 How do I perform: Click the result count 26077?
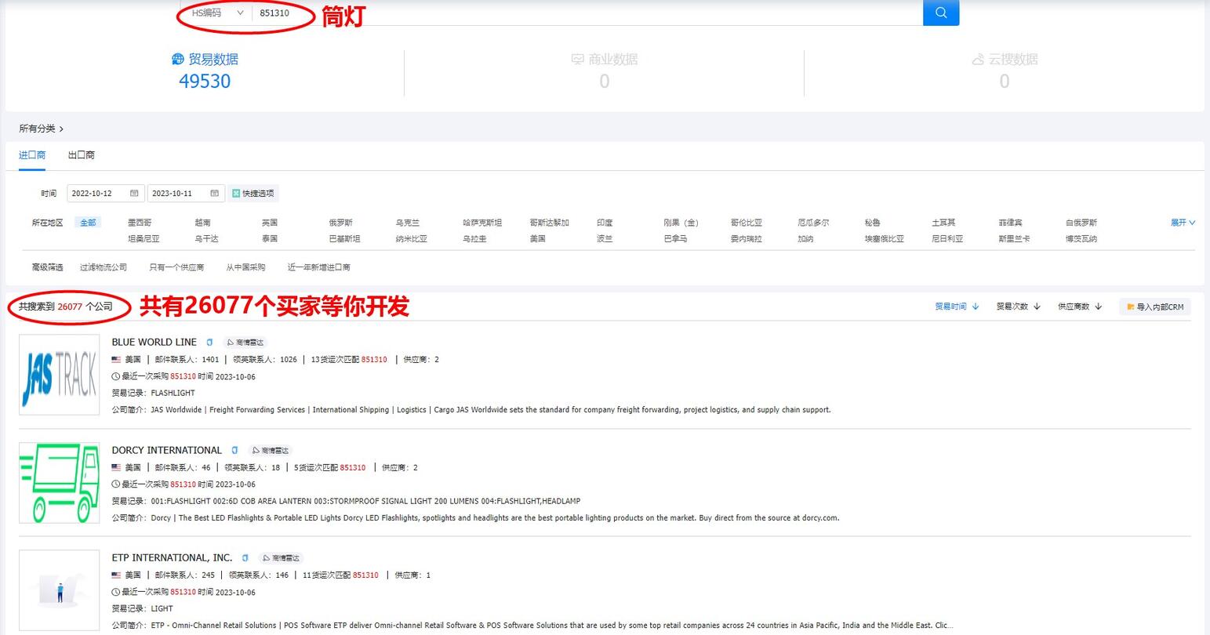70,307
